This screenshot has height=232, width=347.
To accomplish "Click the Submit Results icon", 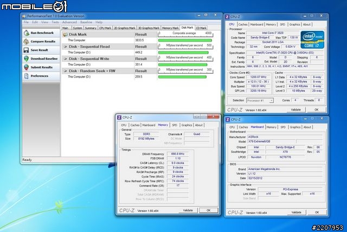I will tap(27, 67).
